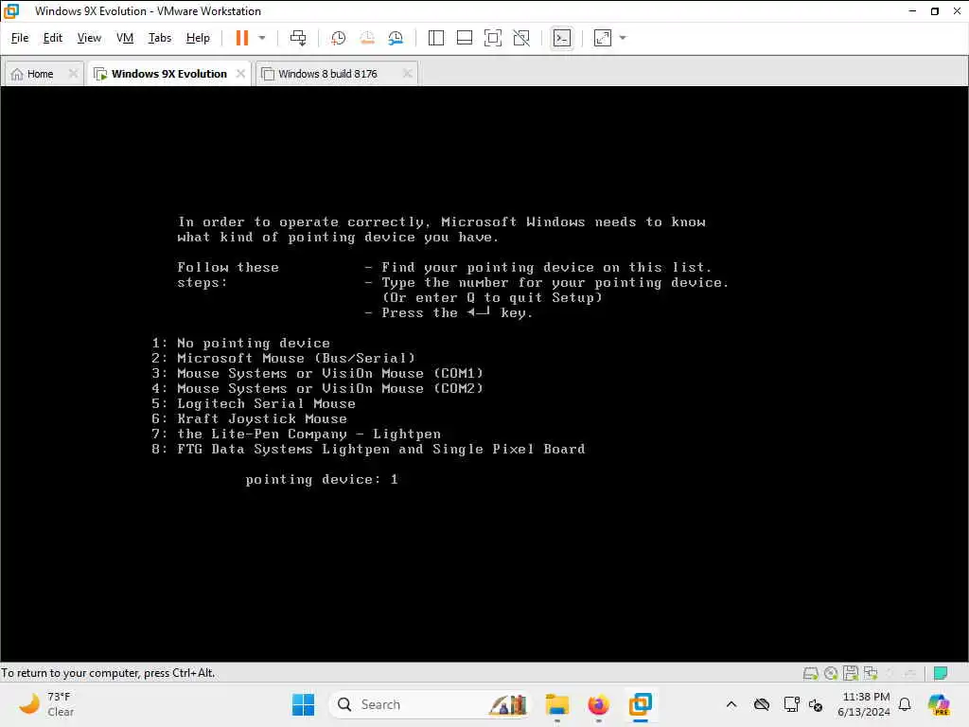This screenshot has height=727, width=969.
Task: Click the CD/DVD drive status icon
Action: coord(831,673)
